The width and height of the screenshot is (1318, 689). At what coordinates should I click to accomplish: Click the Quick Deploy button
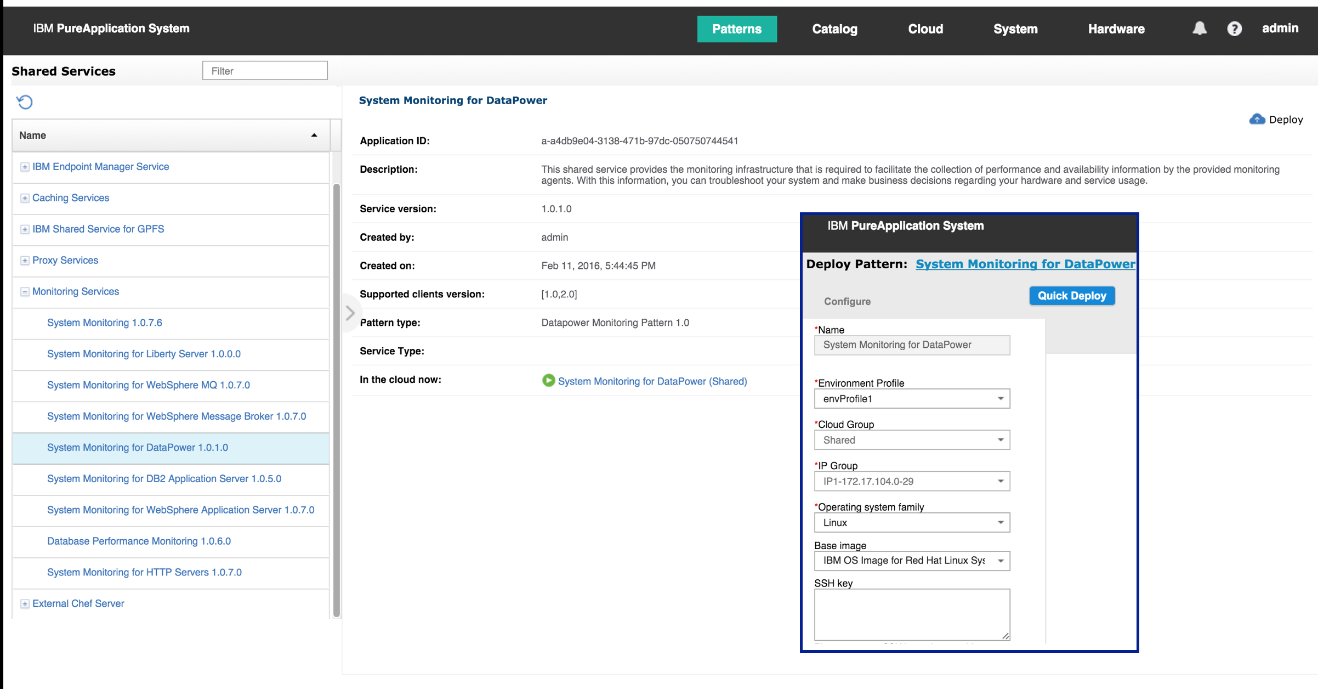tap(1072, 296)
